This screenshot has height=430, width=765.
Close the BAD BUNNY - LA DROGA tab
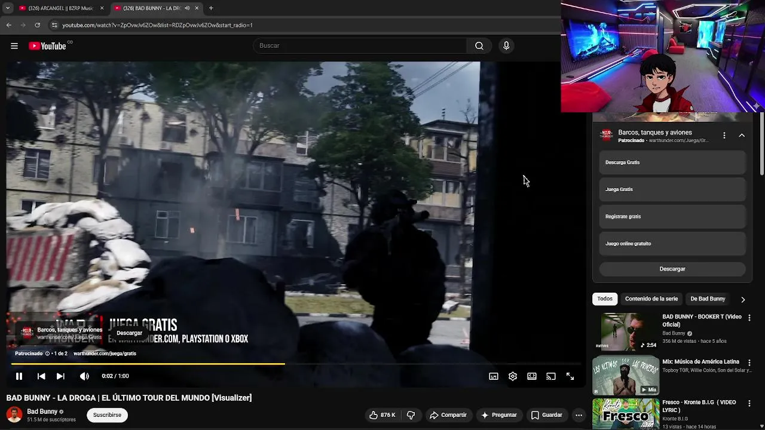(x=197, y=8)
